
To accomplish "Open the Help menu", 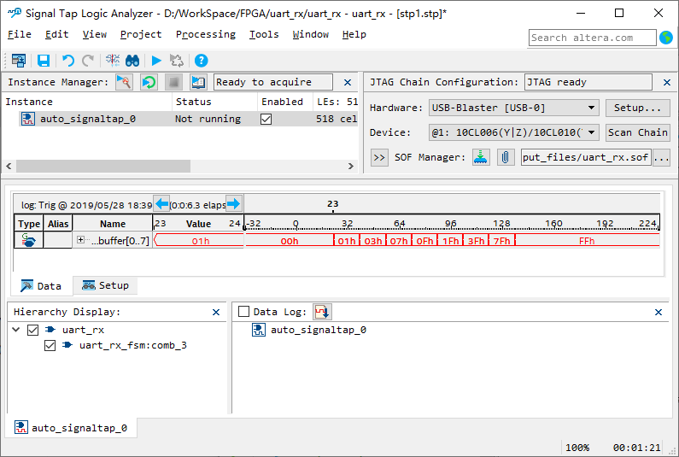I will tap(354, 34).
